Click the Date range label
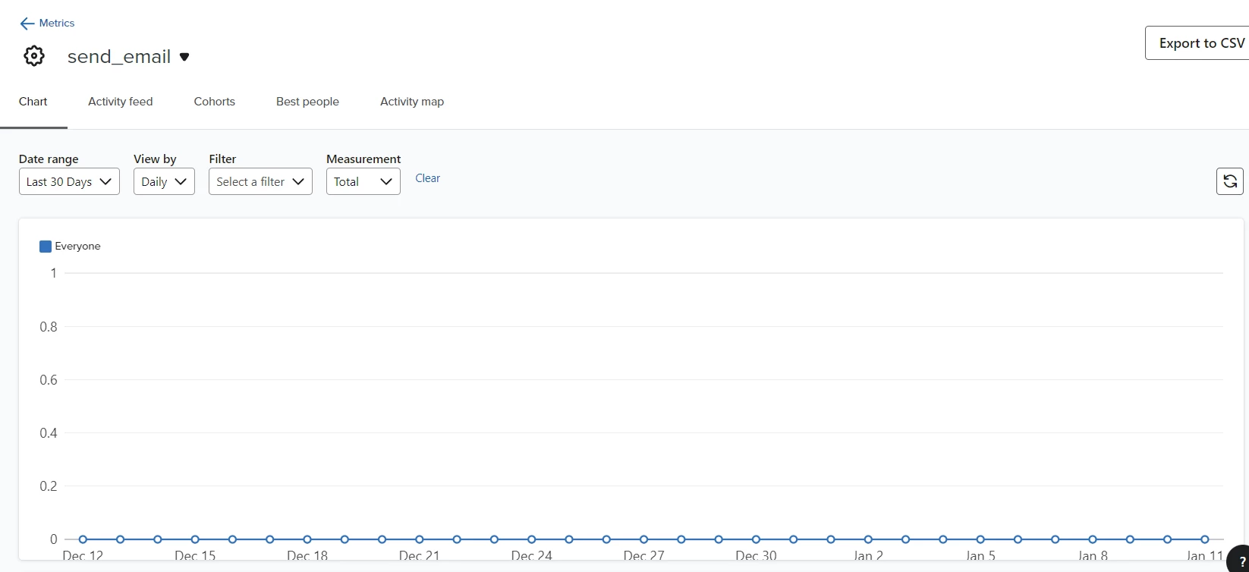 (x=49, y=159)
